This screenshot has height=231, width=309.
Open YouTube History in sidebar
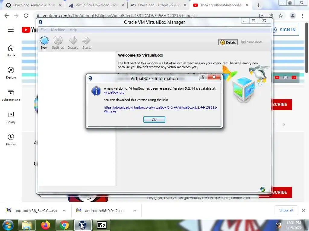pyautogui.click(x=11, y=140)
